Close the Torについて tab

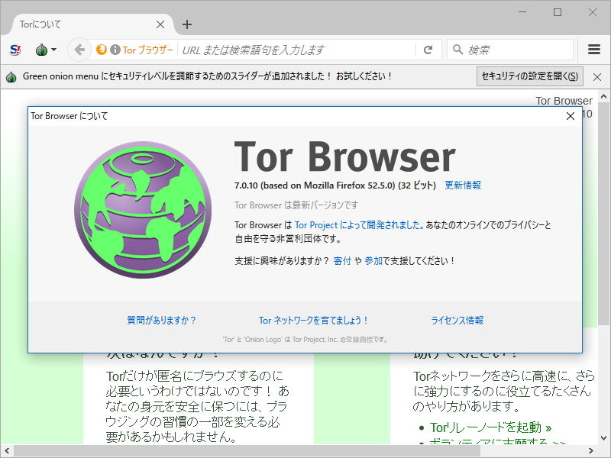(160, 24)
